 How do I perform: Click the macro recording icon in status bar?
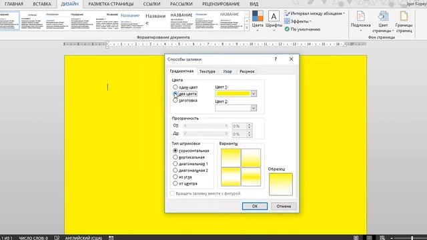click(111, 237)
